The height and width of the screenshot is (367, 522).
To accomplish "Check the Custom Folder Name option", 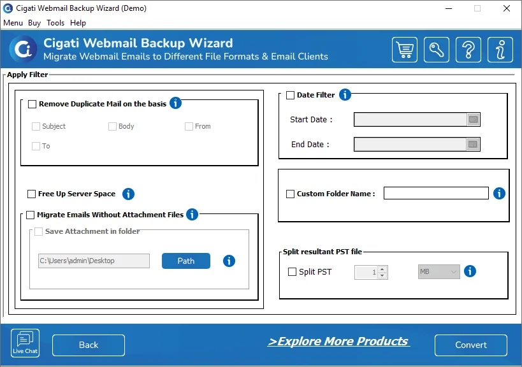I will (290, 194).
